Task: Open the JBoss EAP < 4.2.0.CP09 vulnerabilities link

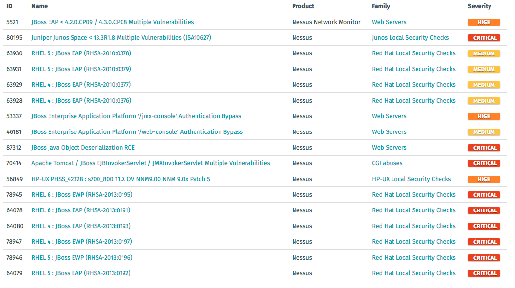Action: point(112,22)
